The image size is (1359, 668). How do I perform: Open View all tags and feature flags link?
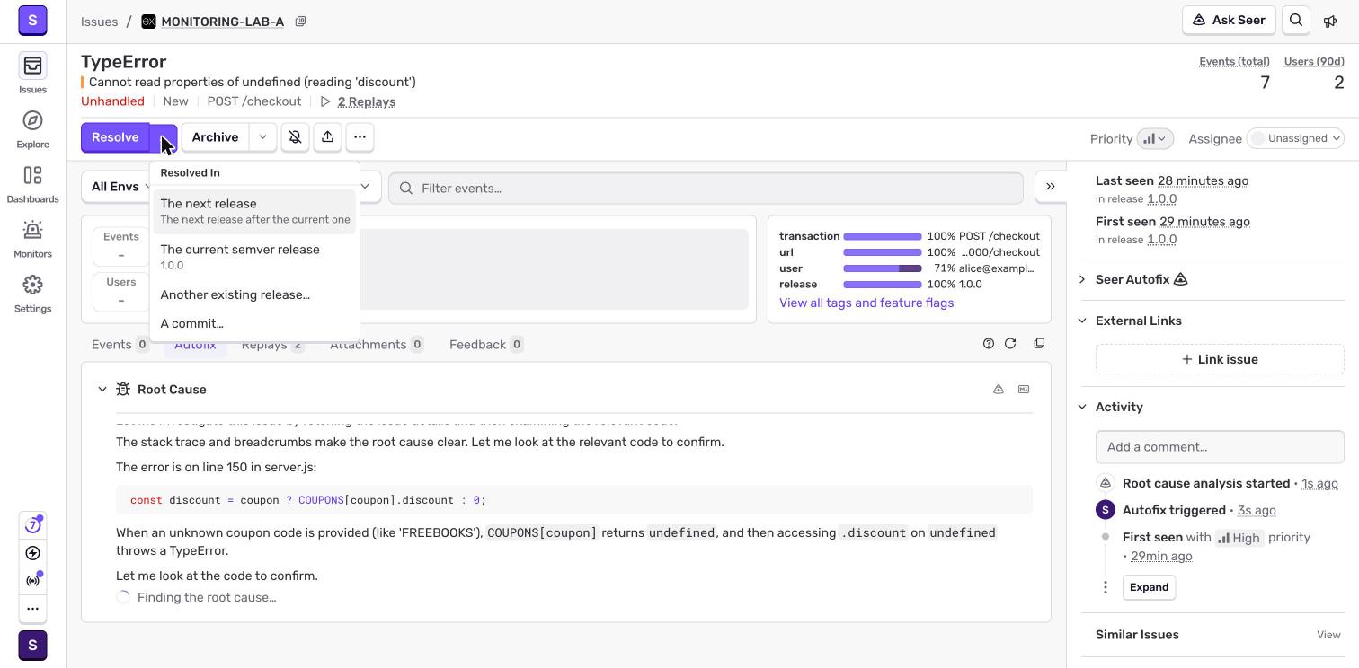(x=866, y=303)
